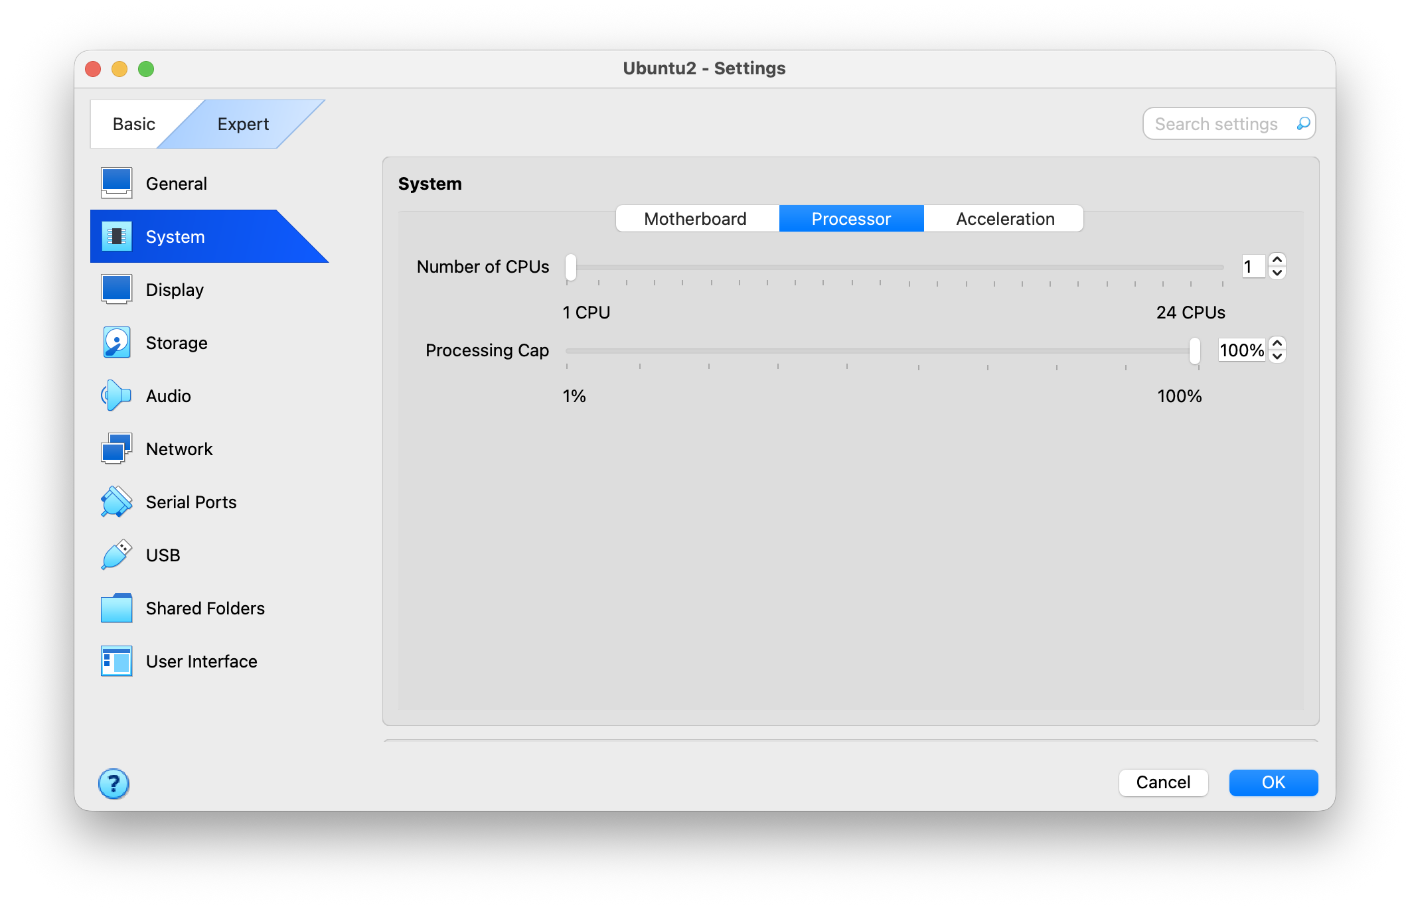Open the Serial Ports connector icon

(116, 502)
